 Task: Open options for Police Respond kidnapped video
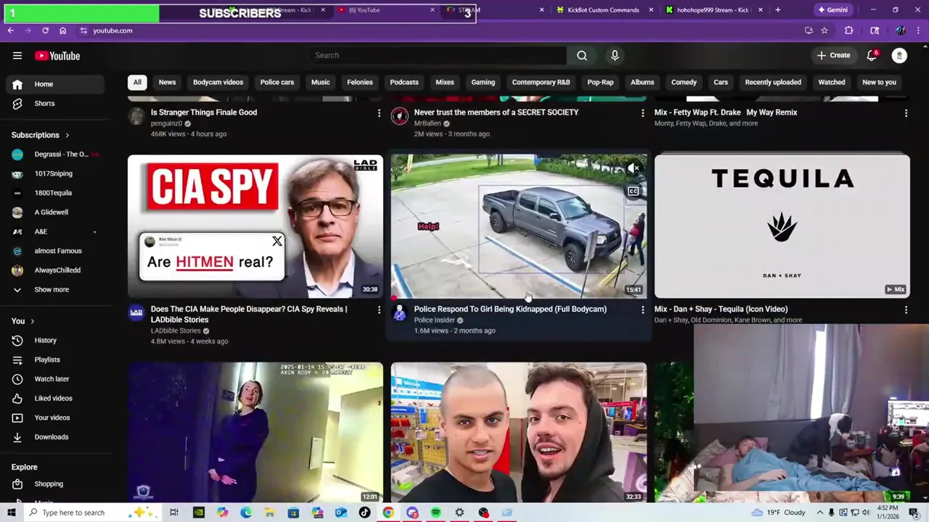[x=642, y=310]
